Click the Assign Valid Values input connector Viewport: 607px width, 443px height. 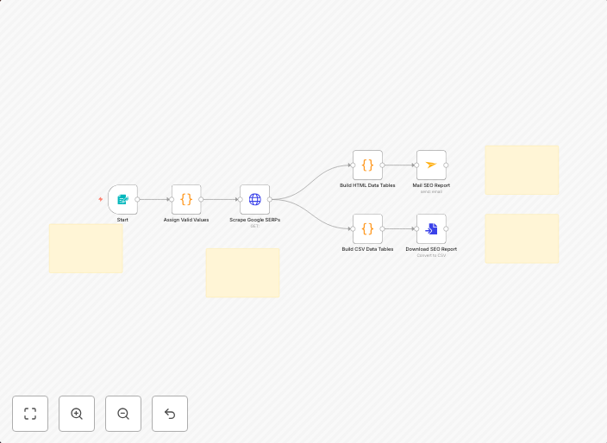pos(172,199)
